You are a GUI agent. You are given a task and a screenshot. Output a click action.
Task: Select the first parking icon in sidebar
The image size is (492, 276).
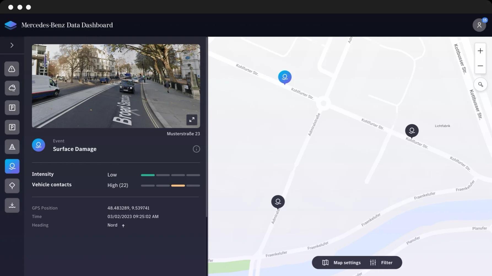tap(12, 107)
